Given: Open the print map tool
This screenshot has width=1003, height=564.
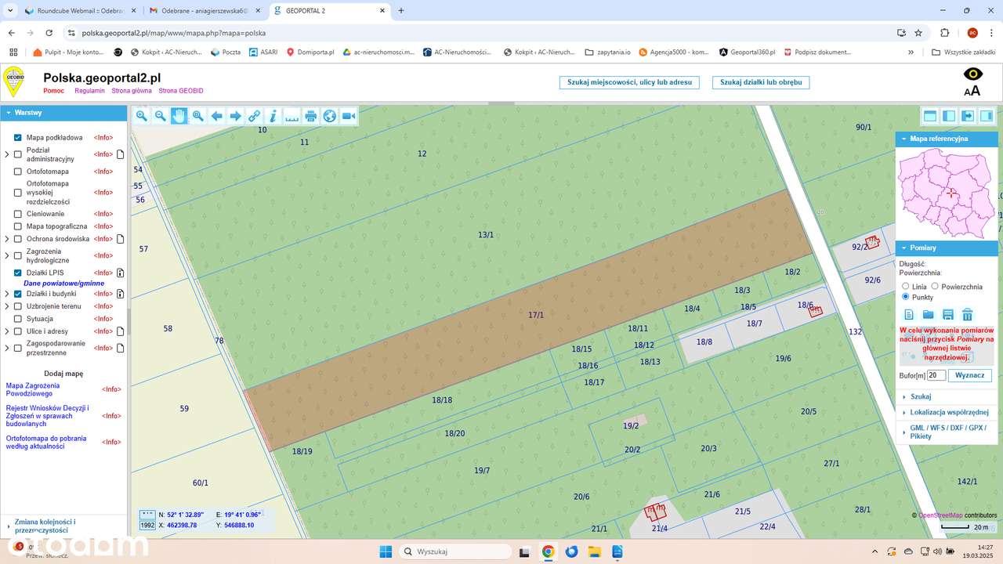Looking at the screenshot, I should point(311,116).
